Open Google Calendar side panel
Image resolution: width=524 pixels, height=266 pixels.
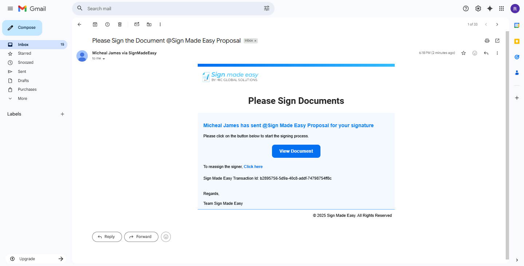pyautogui.click(x=517, y=25)
